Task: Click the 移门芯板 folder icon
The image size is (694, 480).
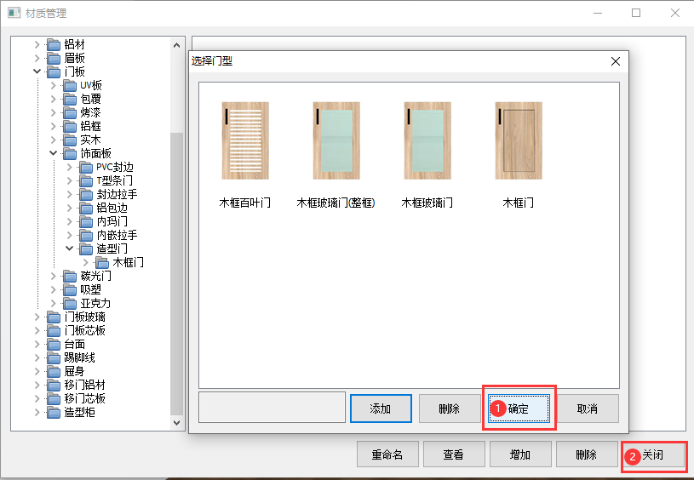Action: pyautogui.click(x=54, y=399)
